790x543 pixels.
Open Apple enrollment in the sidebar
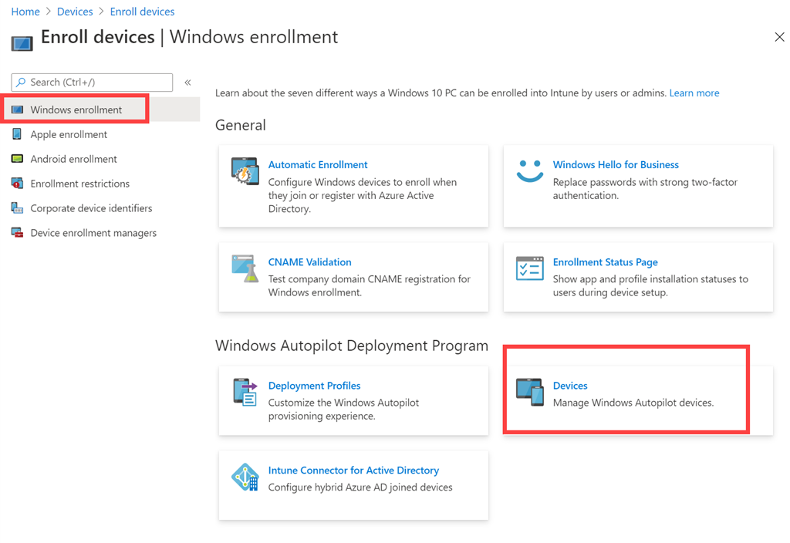pos(69,134)
